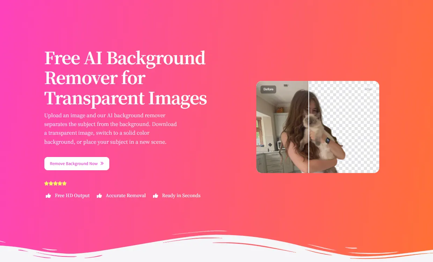Click the before/after divider slider handle
The height and width of the screenshot is (262, 433).
(x=309, y=127)
